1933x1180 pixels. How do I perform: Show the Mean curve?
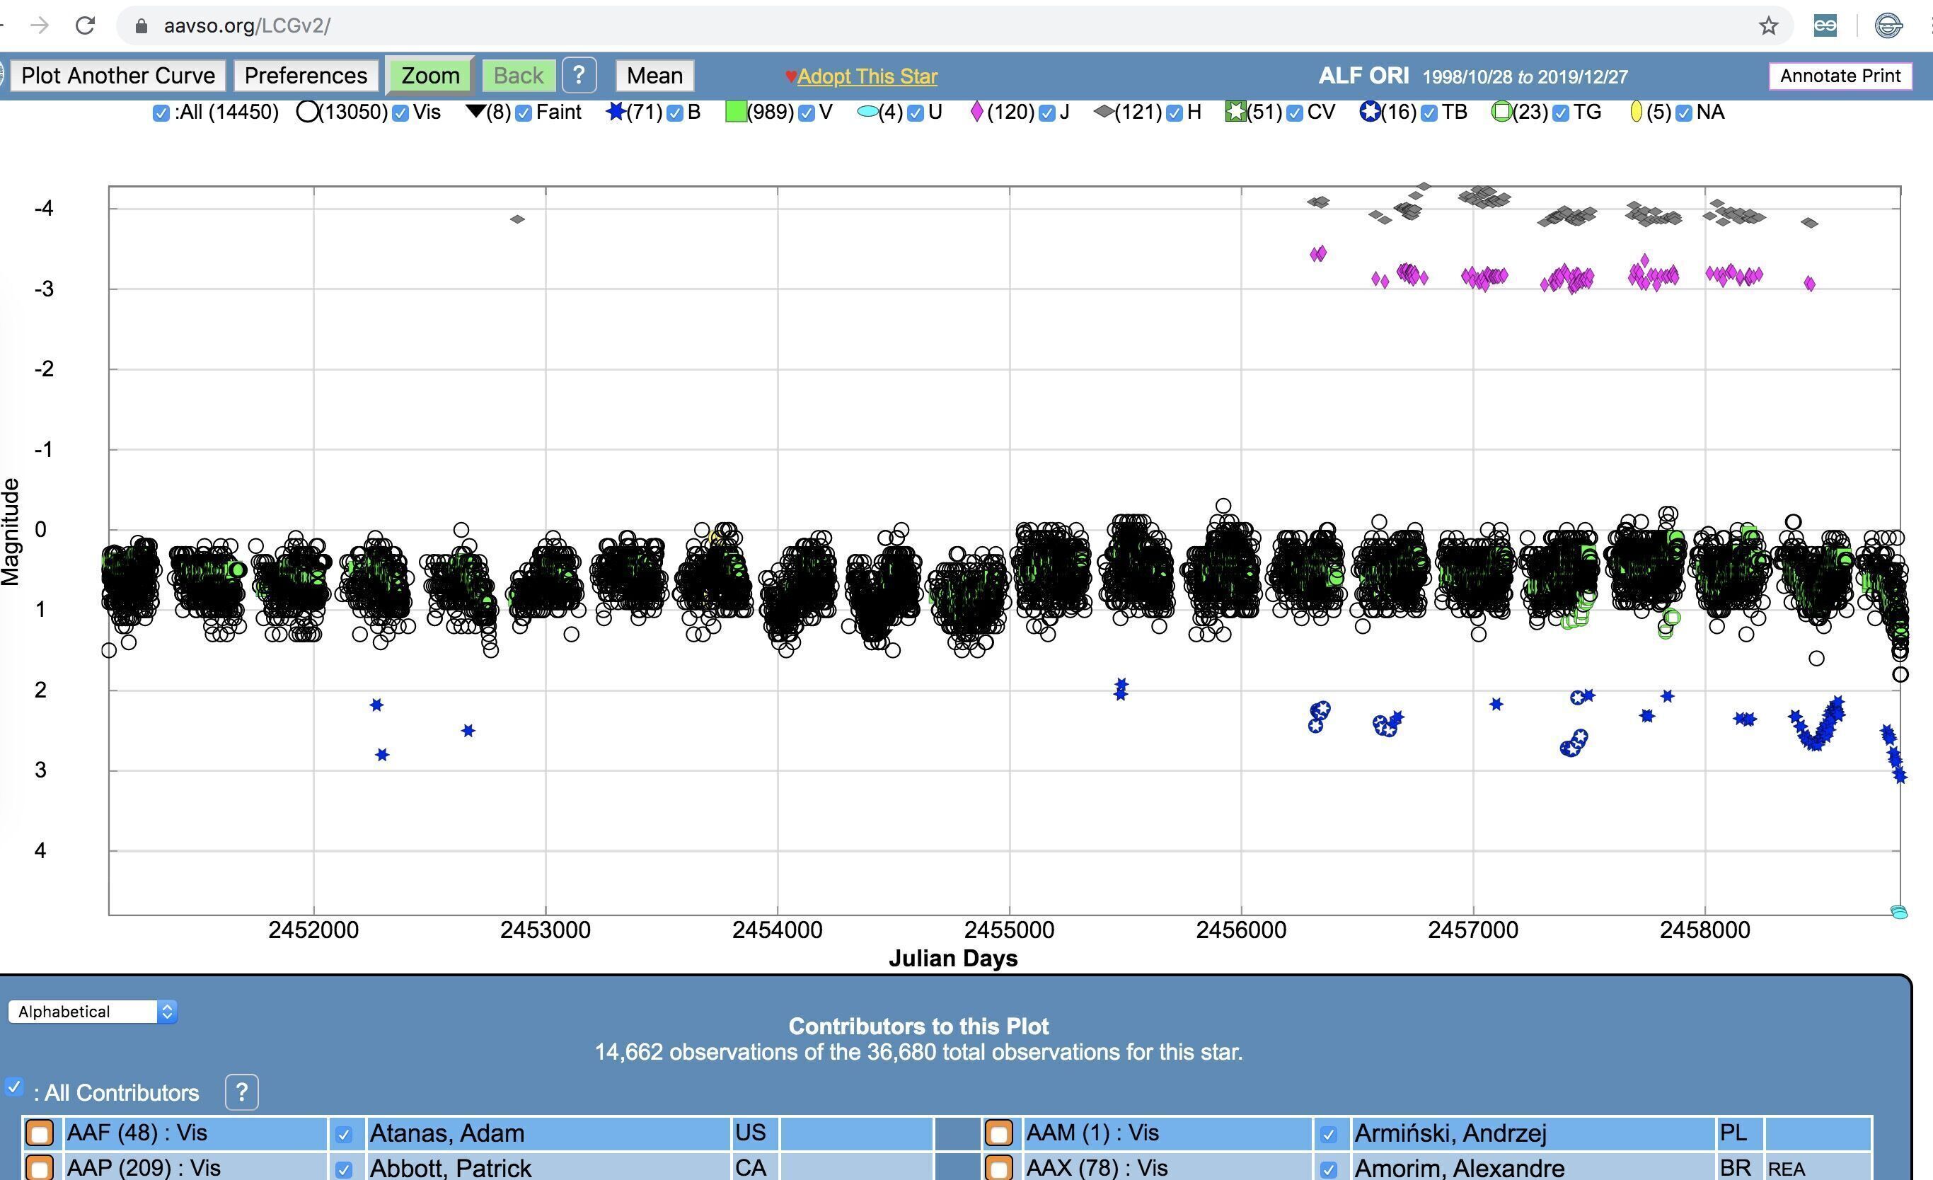point(655,75)
